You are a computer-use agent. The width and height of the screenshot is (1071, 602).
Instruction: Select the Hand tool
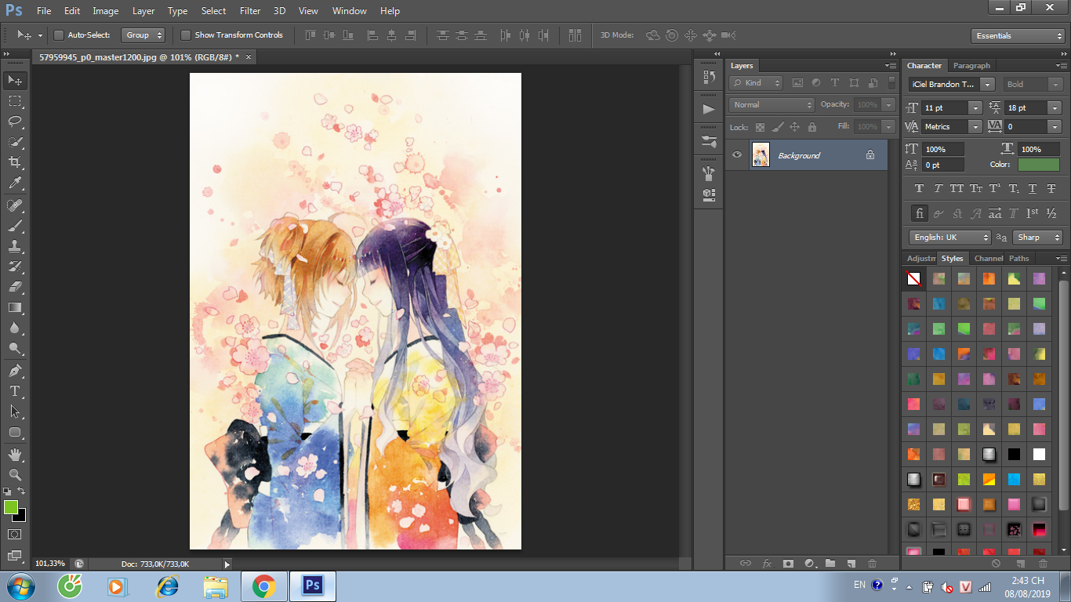tap(15, 454)
